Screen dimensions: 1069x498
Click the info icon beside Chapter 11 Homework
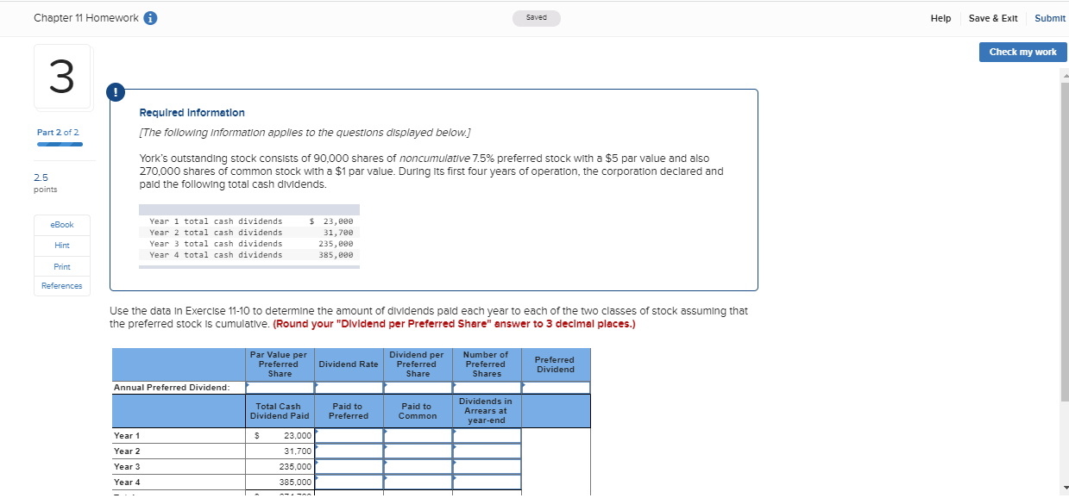[152, 17]
